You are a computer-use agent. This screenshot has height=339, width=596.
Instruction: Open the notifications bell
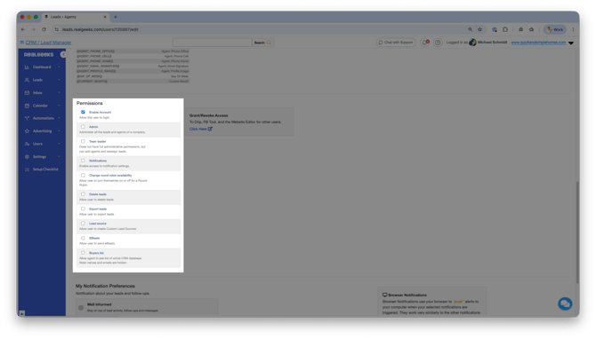(x=425, y=43)
